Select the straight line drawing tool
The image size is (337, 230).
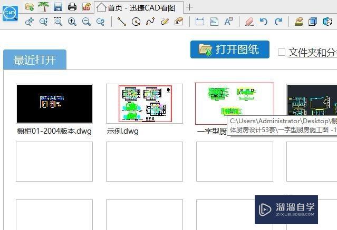click(x=121, y=22)
